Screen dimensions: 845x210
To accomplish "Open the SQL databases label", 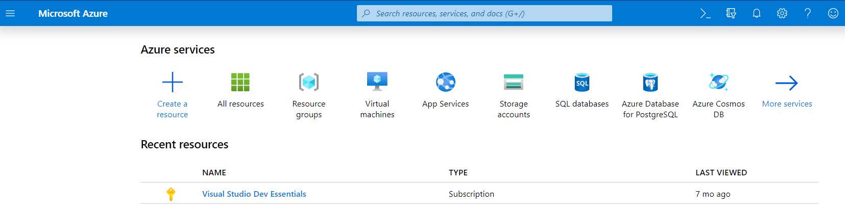I will [x=582, y=104].
